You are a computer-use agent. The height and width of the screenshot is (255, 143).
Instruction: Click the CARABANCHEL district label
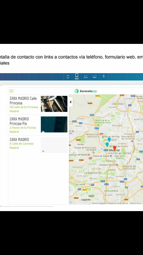tap(93, 173)
